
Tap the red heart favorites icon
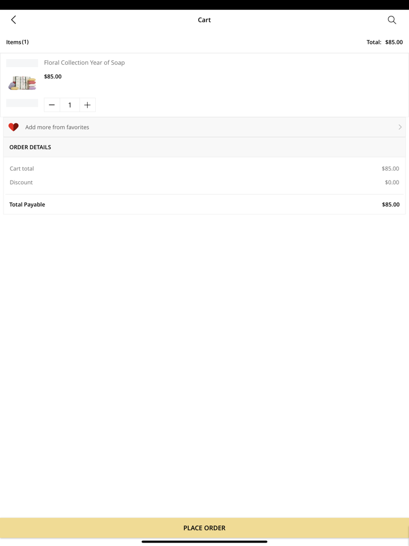13,127
